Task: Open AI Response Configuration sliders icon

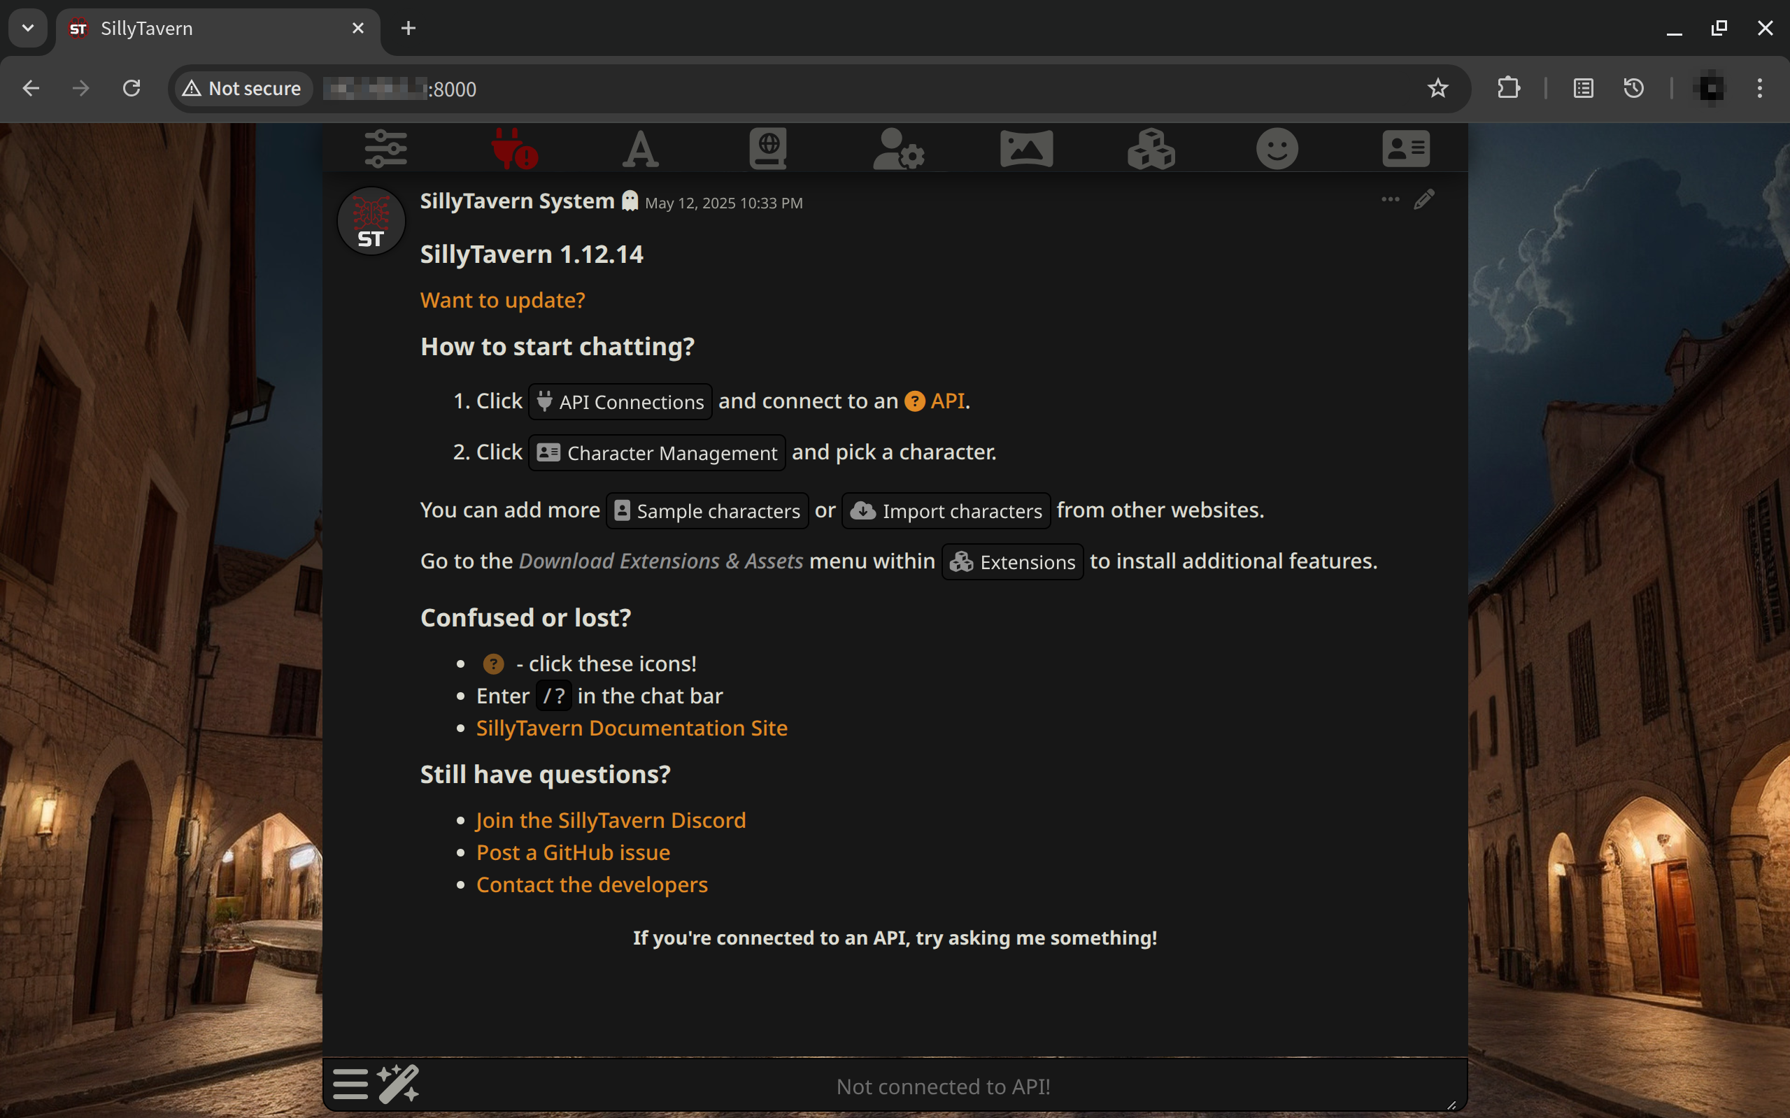Action: 385,149
